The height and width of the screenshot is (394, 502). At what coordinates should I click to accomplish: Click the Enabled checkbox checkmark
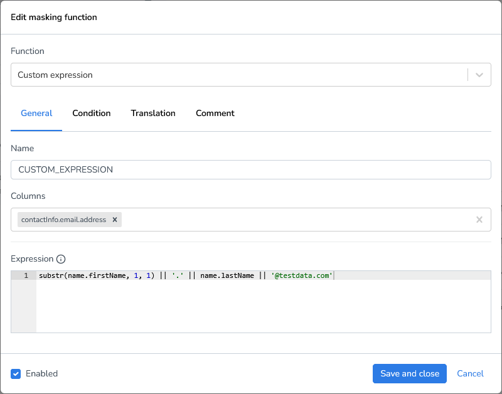pyautogui.click(x=16, y=373)
